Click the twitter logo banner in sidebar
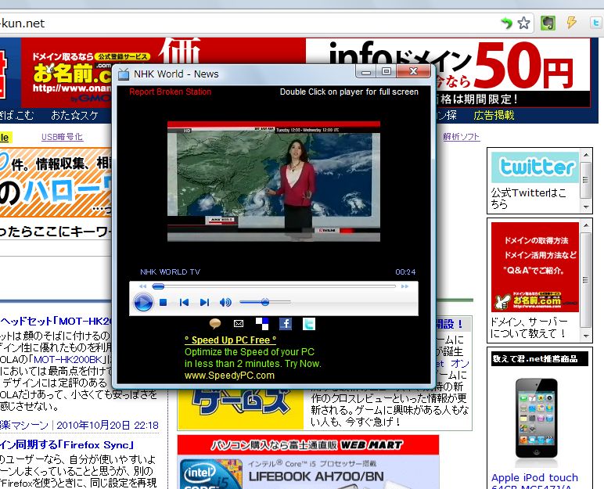Screen dimensions: 604x489 point(535,167)
